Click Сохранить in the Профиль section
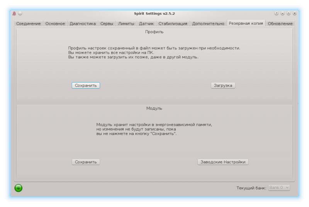Screen dimensions: 309x207 [86, 85]
